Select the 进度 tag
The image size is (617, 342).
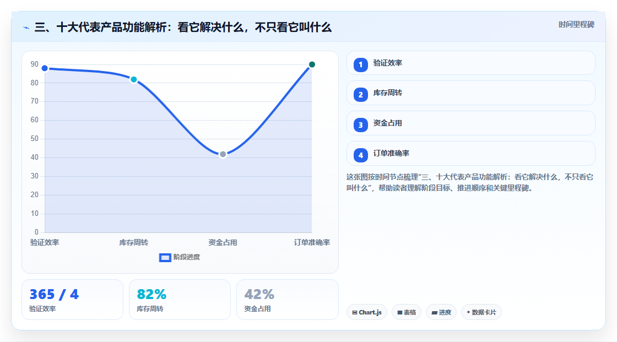tap(441, 312)
